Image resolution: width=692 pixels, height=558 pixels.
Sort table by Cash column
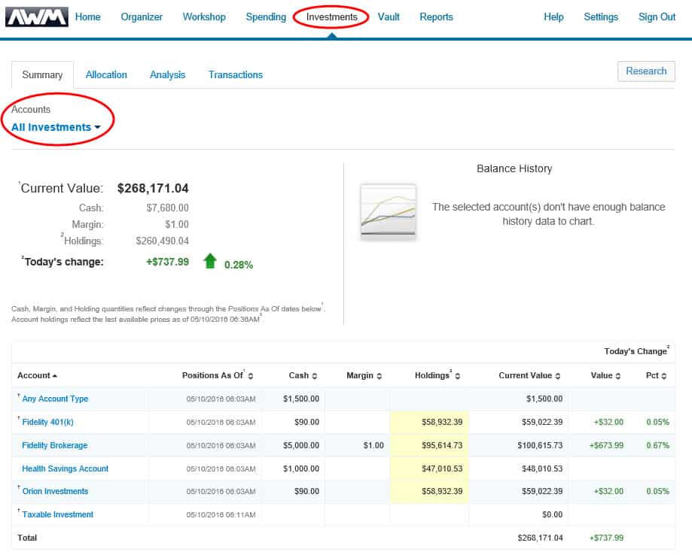click(303, 375)
